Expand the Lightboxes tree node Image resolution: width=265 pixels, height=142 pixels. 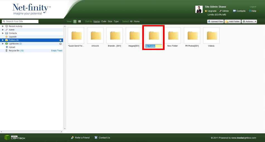click(3, 44)
